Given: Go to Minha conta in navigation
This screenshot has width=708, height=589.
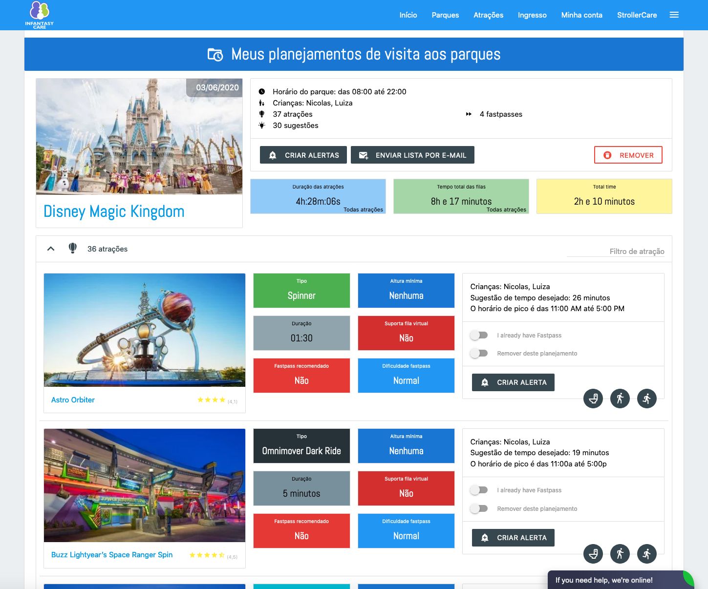Looking at the screenshot, I should (x=581, y=15).
